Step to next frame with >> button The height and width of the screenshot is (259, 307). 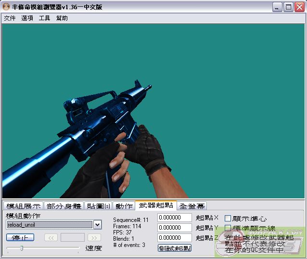point(94,237)
